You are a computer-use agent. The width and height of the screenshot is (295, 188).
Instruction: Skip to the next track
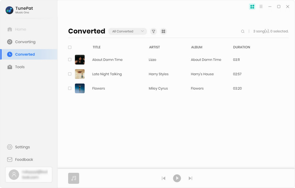(190, 178)
